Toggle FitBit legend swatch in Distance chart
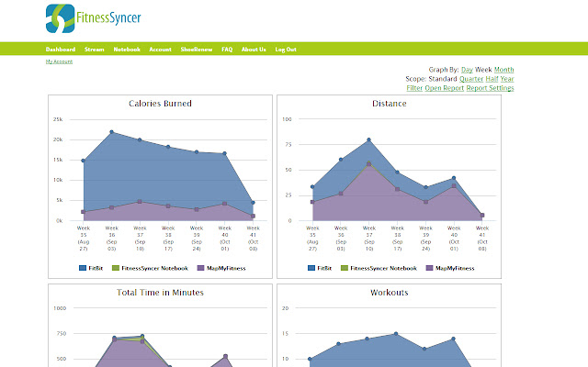Image resolution: width=588 pixels, height=367 pixels. (311, 268)
